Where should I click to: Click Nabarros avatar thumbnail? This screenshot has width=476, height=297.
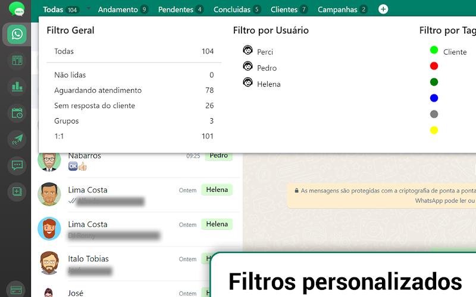pos(49,162)
